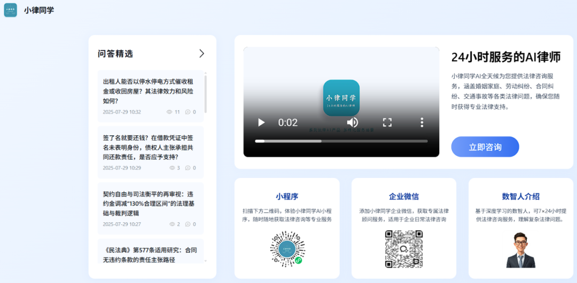Toggle fullscreen mode on the video
This screenshot has height=283, width=577.
pos(387,123)
